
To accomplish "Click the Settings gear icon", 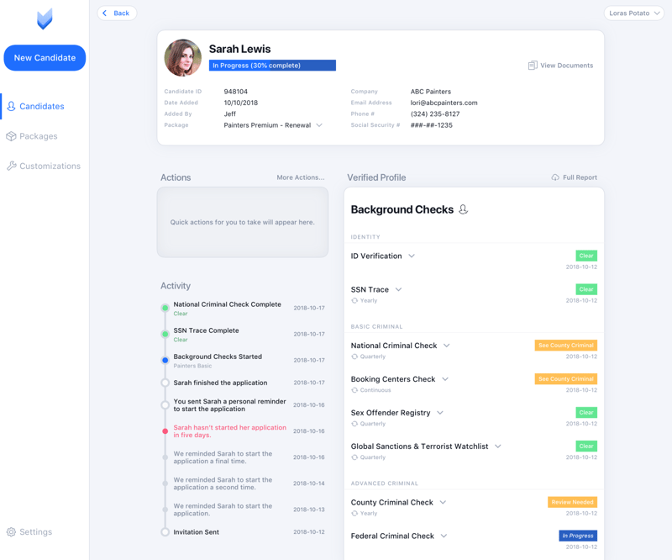I will 11,531.
